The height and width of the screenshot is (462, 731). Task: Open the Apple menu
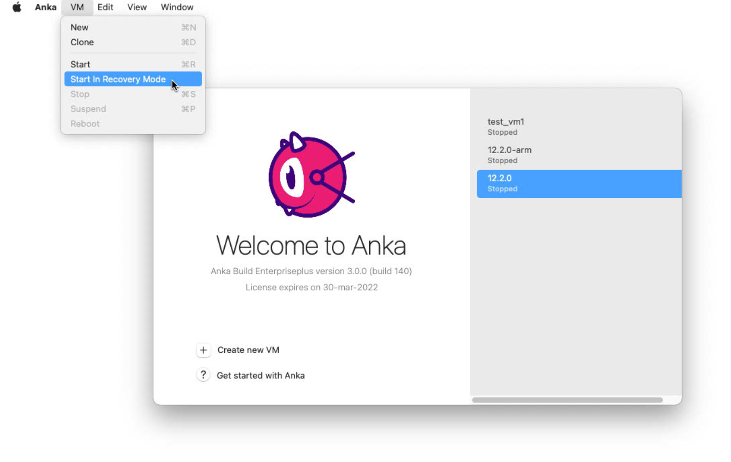click(17, 7)
